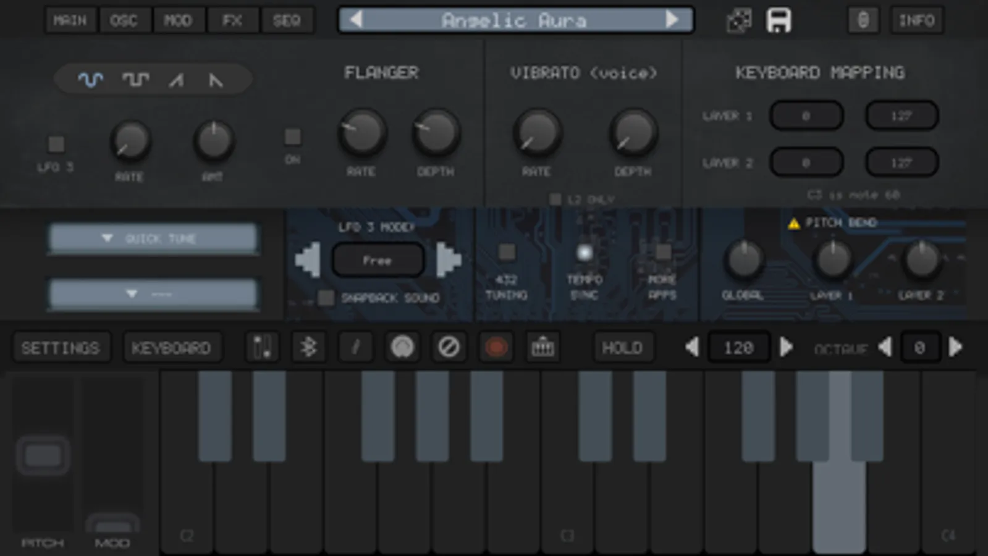Expand the dropdown below Quick Tune
The image size is (988, 556).
153,293
